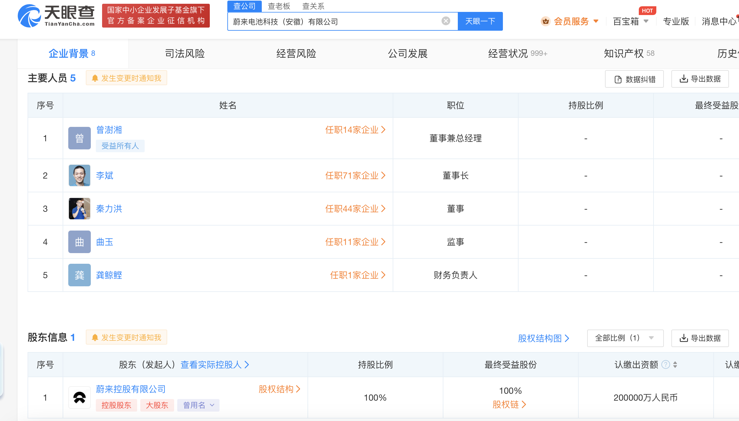Expand 任职1家企业 for 龚鲸鲣
Image resolution: width=739 pixels, height=421 pixels.
click(x=358, y=275)
